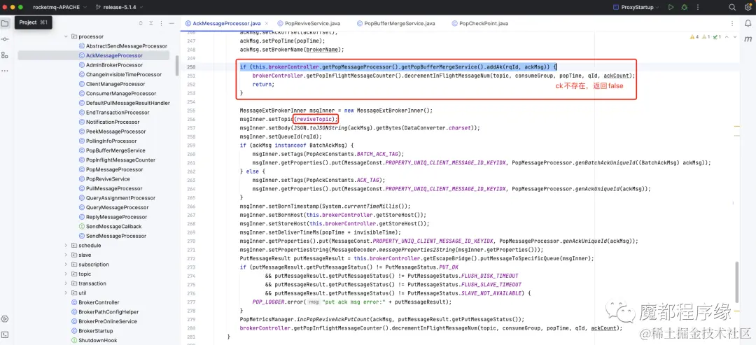Screen dimensions: 756x345
Task: Click the Project tree vertical scrollbar
Action: 177,65
